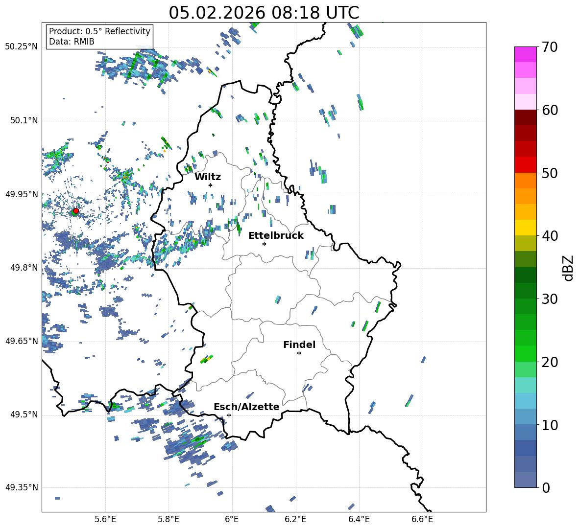Click the 6.2°E longitude tick label

click(x=296, y=519)
